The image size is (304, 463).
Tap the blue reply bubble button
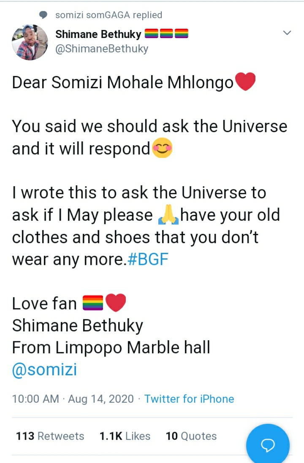coord(268,445)
